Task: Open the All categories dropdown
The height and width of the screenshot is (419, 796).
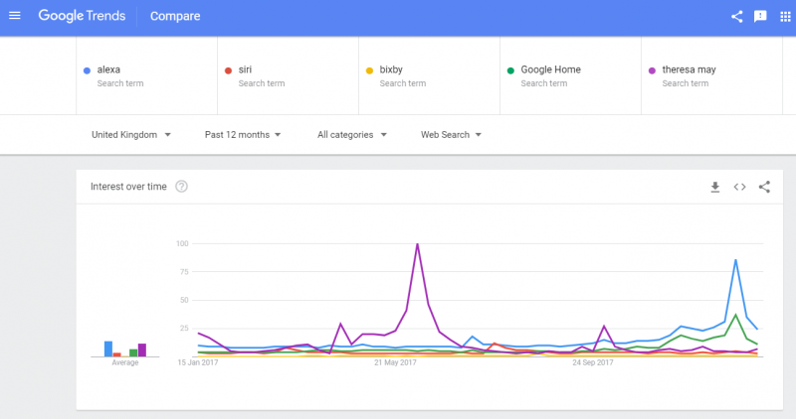Action: click(352, 135)
